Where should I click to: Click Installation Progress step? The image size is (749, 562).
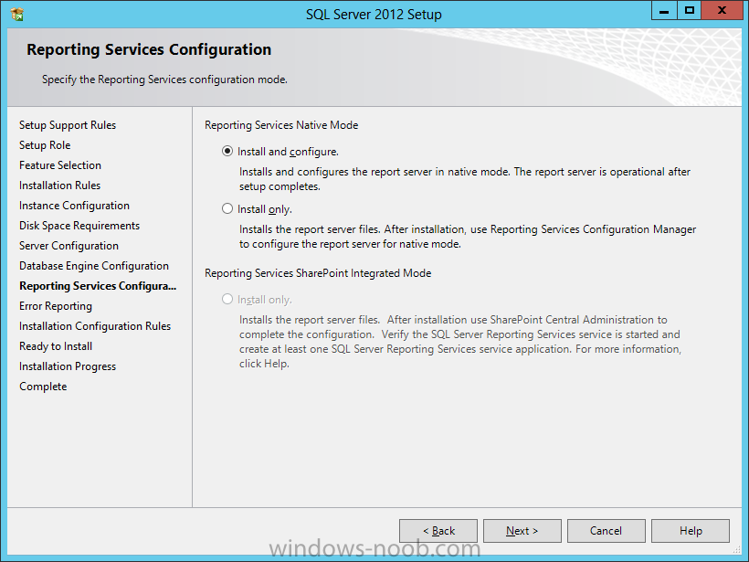pos(68,366)
